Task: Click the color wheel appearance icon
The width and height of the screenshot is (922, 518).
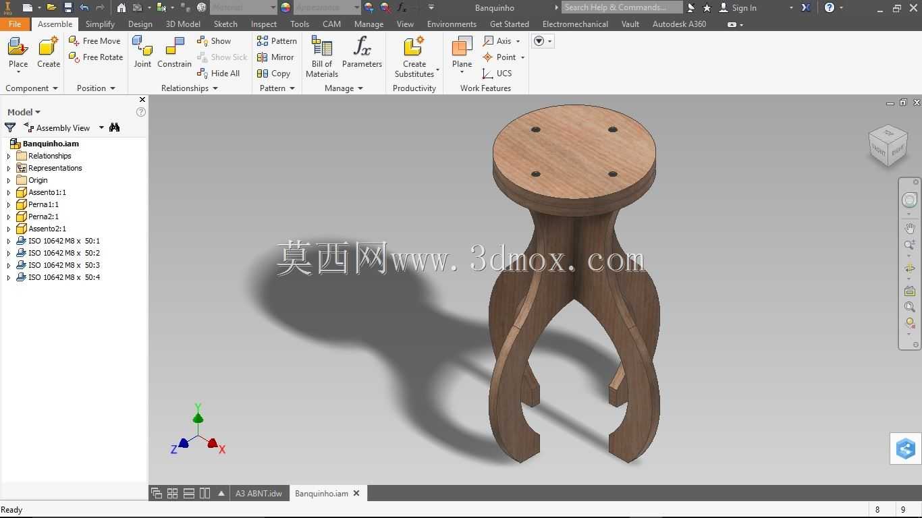Action: click(x=286, y=7)
